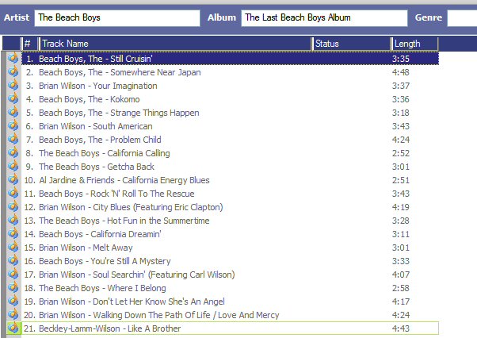
Task: Select track 4 Kokomo
Action: coord(230,99)
